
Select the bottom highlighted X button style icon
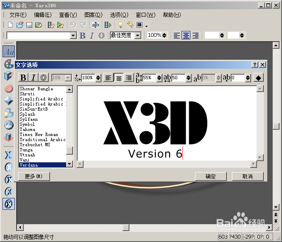[x=8, y=204]
